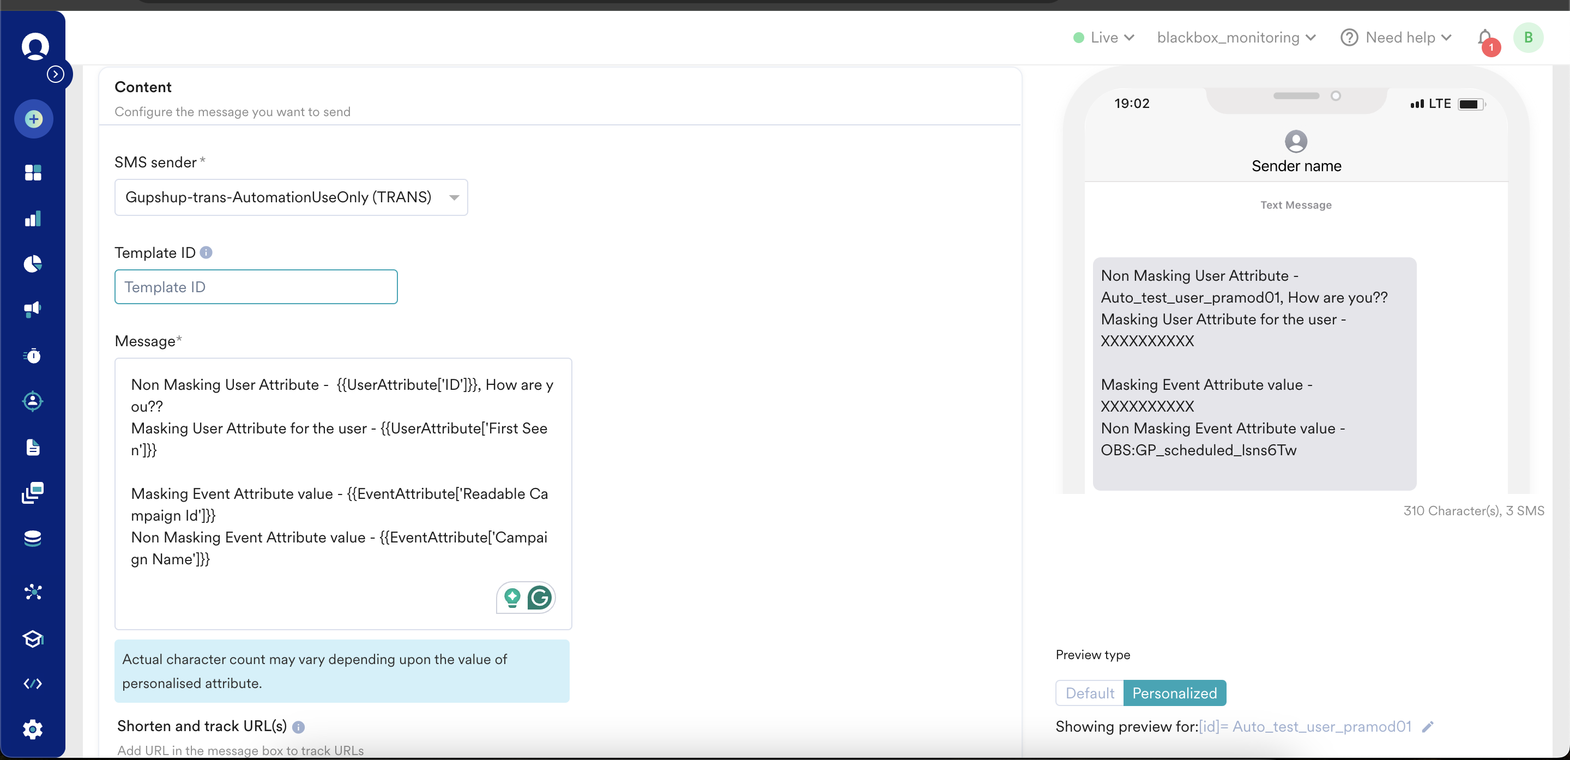This screenshot has height=760, width=1570.
Task: Click the Template ID info icon
Action: pos(206,252)
